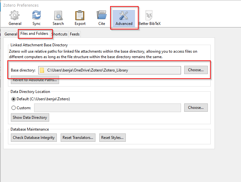Open the Sync preferences pane
This screenshot has height=182, width=241.
36,18
